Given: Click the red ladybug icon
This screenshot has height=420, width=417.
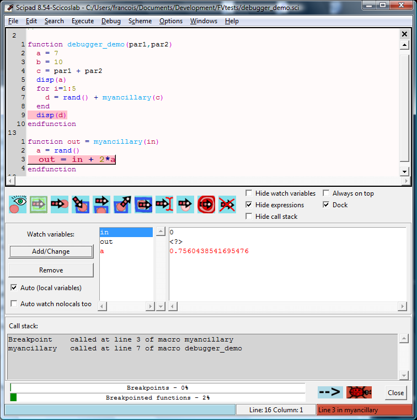Looking at the screenshot, I should point(359,392).
